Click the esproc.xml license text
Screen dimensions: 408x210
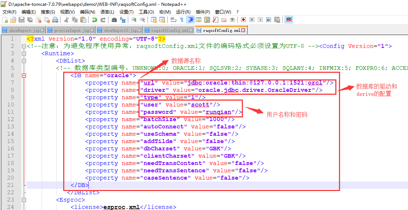[x=122, y=207]
